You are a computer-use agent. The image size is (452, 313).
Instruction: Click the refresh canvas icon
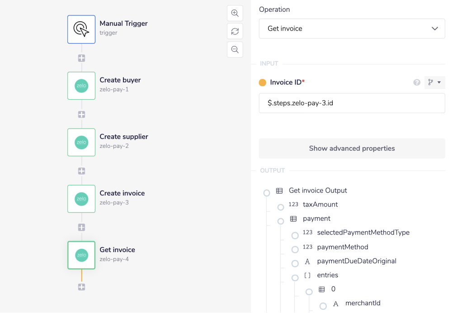235,31
